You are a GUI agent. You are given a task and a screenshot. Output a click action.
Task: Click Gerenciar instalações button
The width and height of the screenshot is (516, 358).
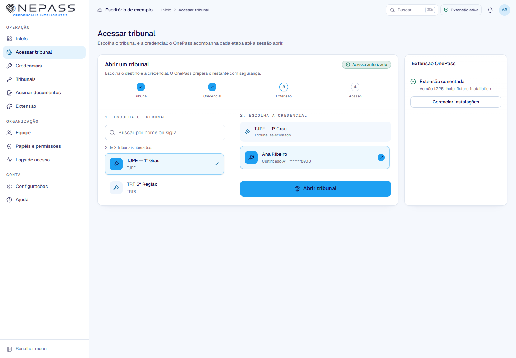[456, 102]
